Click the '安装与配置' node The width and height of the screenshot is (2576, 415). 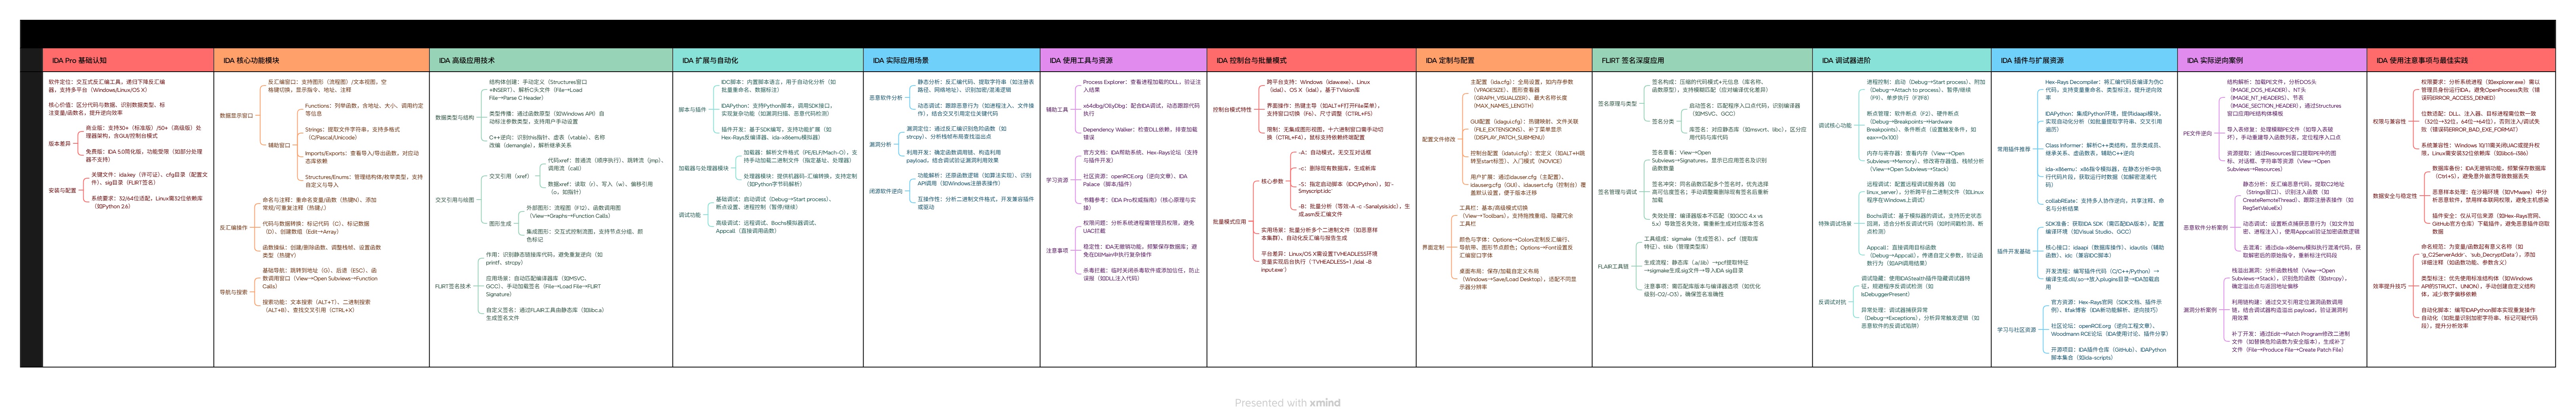[x=62, y=190]
